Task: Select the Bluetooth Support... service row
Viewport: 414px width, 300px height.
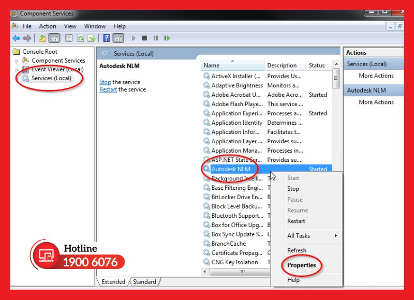Action: 237,216
